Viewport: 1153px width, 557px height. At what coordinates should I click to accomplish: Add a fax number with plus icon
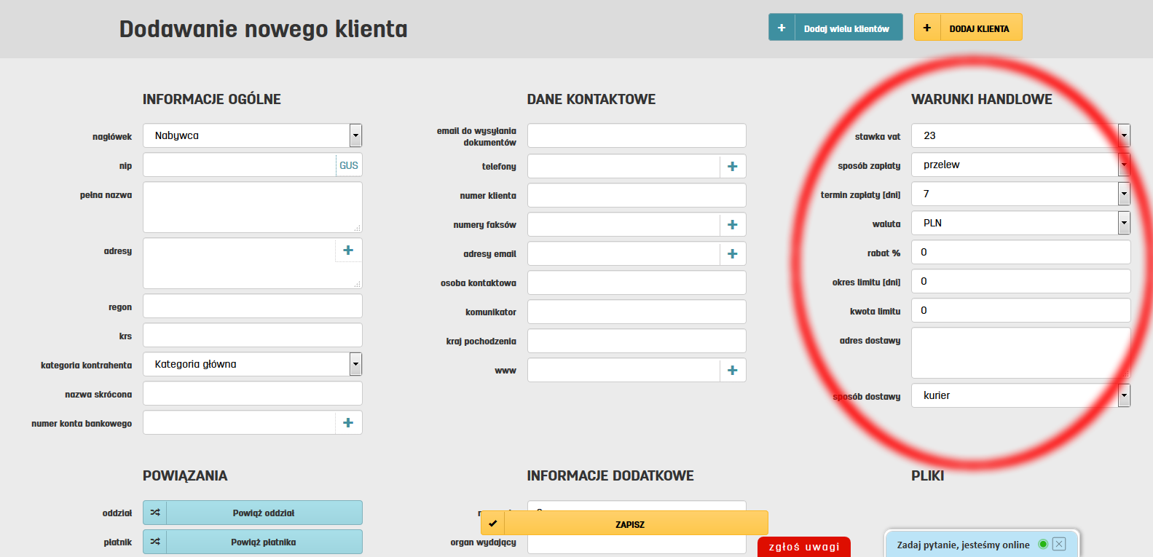click(x=732, y=225)
